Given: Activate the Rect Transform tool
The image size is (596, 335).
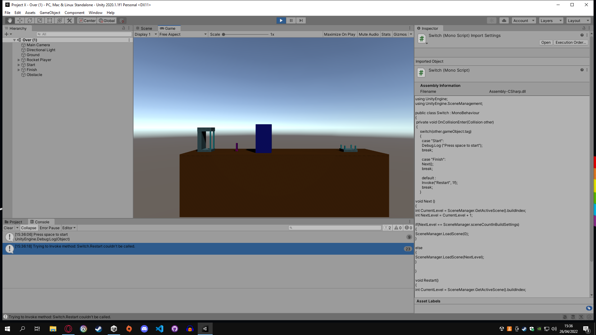Looking at the screenshot, I should pyautogui.click(x=49, y=20).
